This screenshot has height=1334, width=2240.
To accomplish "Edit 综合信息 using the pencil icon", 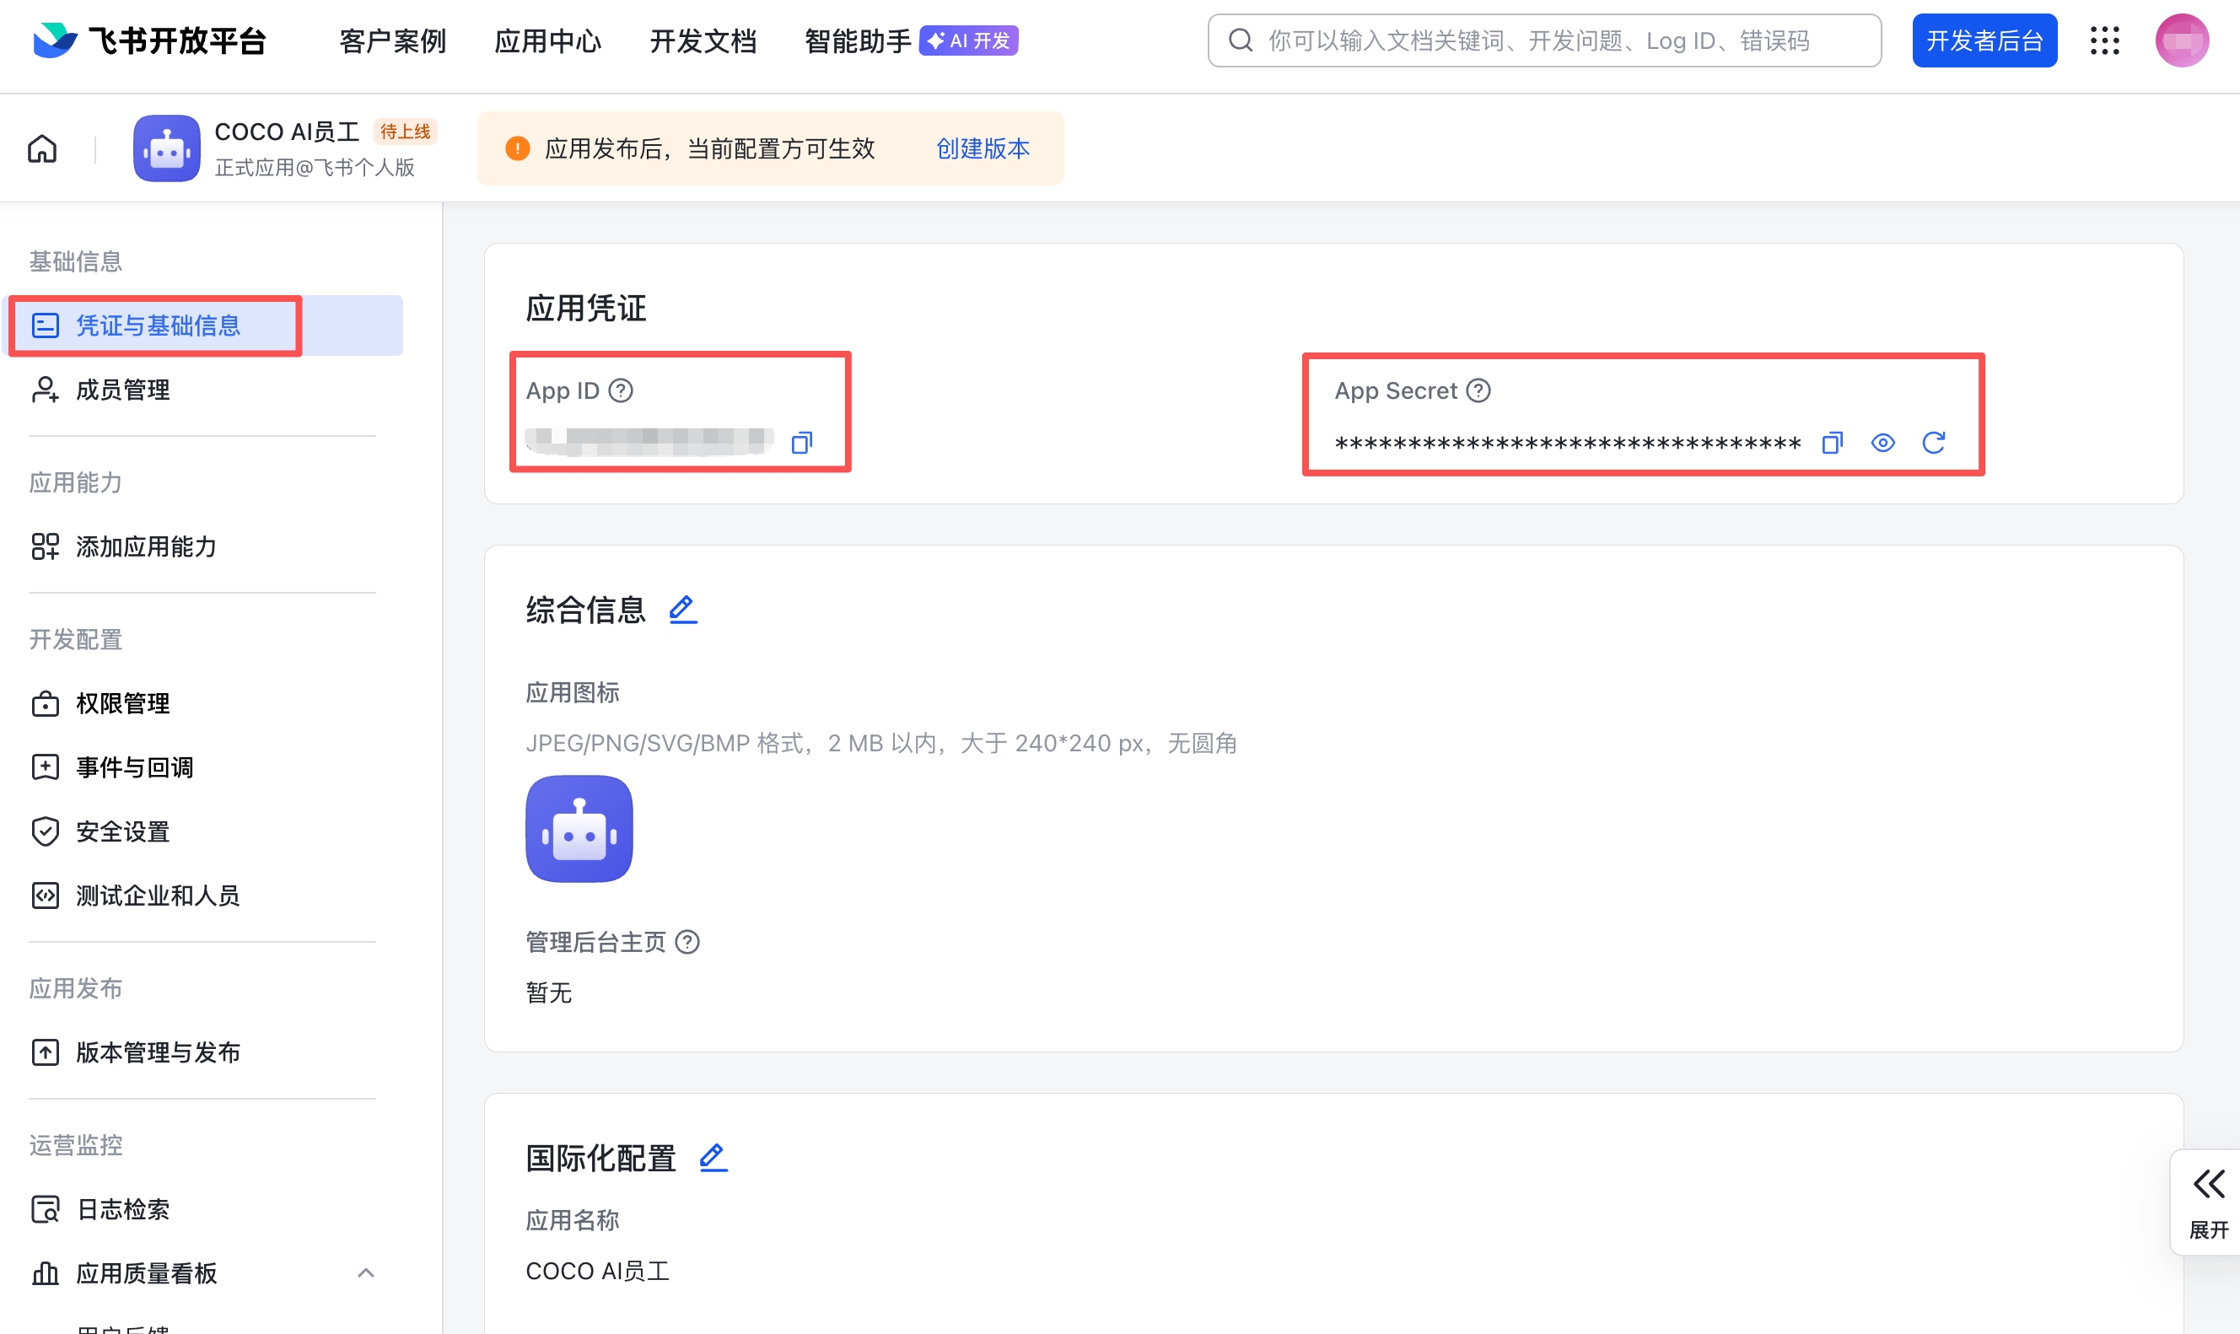I will click(x=683, y=610).
